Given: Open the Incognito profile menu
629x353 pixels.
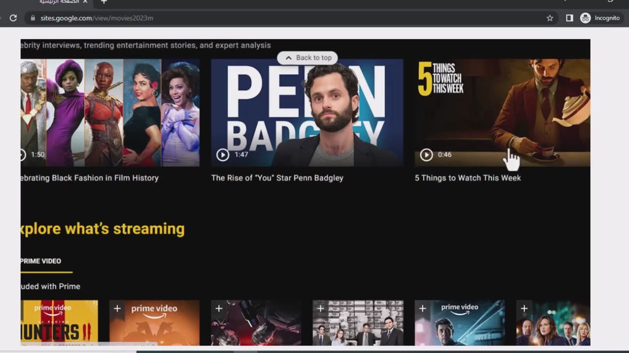Looking at the screenshot, I should pyautogui.click(x=600, y=18).
